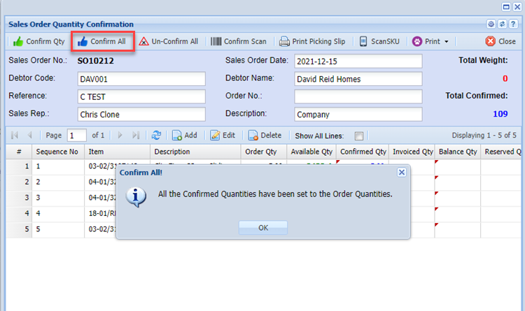
Task: Sort by the Sequence No column header
Action: tap(57, 152)
